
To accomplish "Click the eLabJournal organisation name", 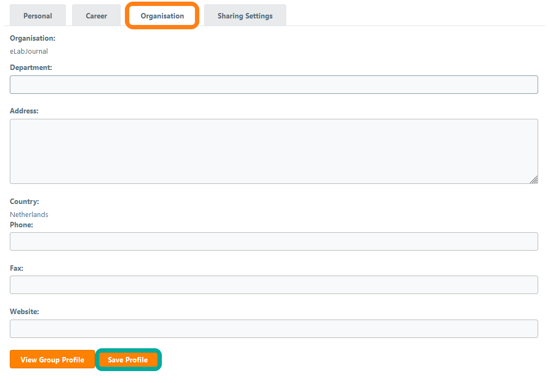I will click(29, 52).
